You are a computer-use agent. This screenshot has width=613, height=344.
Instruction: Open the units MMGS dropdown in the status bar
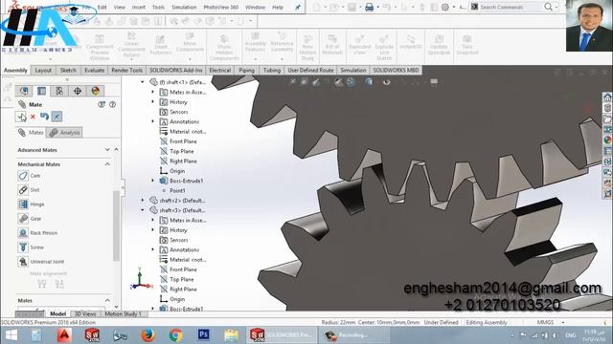[x=563, y=323]
